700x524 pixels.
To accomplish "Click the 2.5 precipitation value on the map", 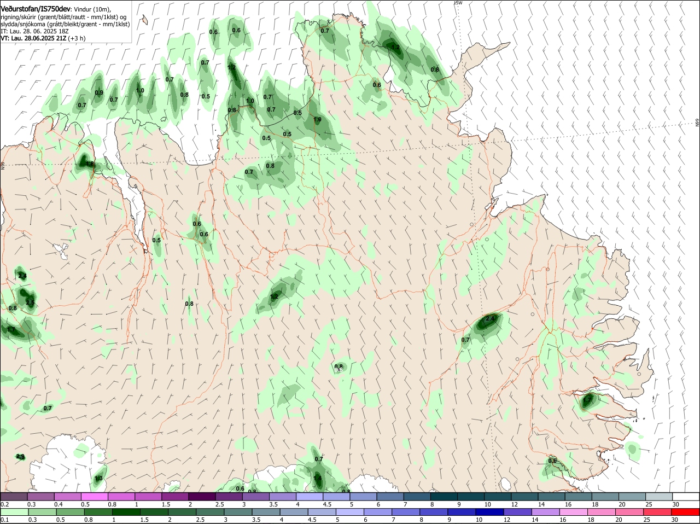I will [30, 302].
